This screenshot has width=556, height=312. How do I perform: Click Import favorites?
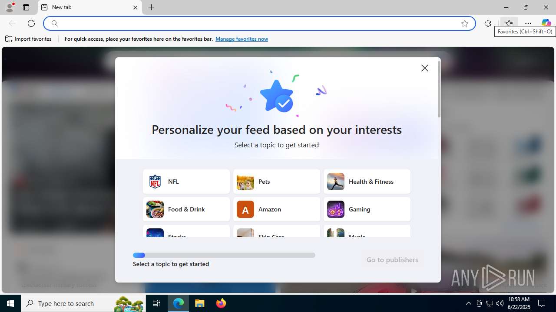[29, 39]
